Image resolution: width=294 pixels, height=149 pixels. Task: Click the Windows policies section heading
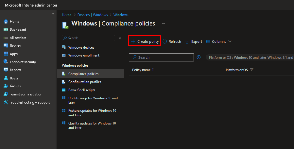(x=75, y=65)
